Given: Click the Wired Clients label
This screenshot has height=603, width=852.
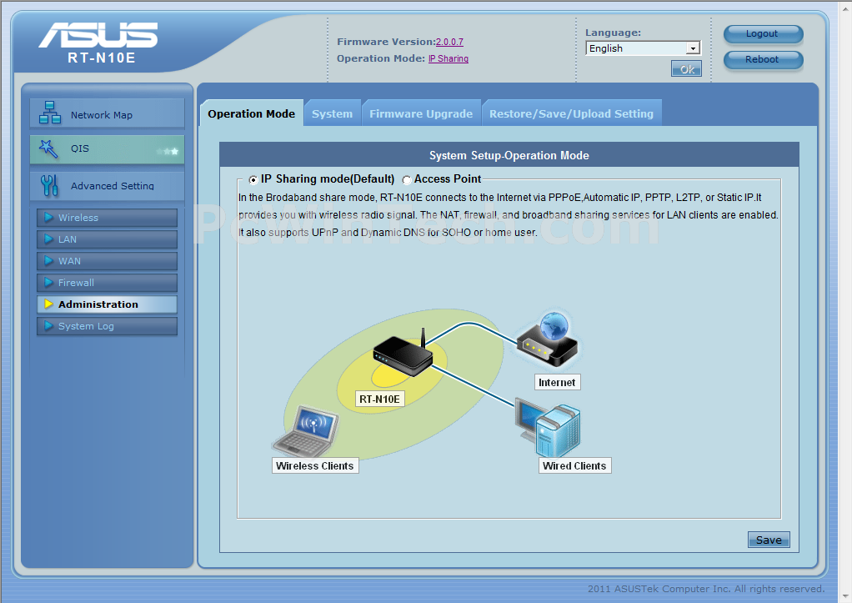Looking at the screenshot, I should point(575,465).
